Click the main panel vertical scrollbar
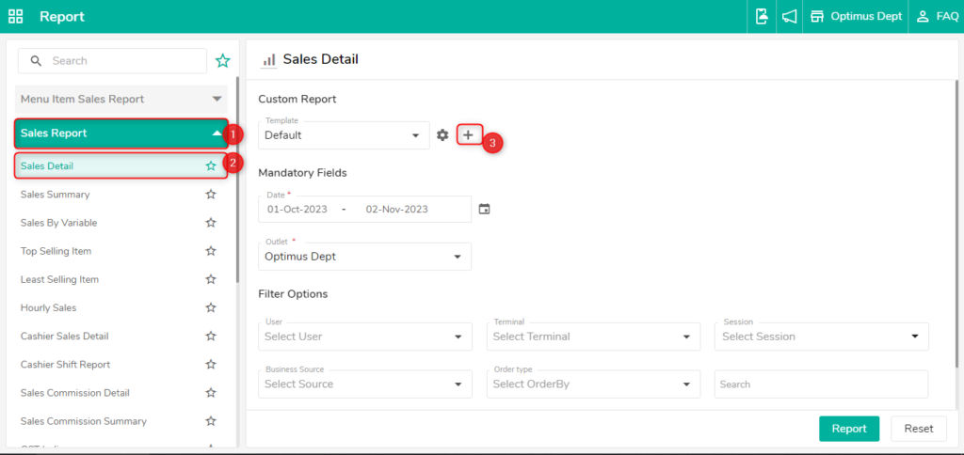964x455 pixels. coord(956,224)
